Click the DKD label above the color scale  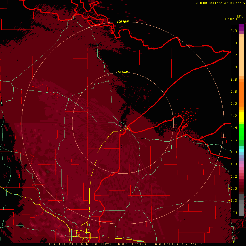click(x=240, y=16)
